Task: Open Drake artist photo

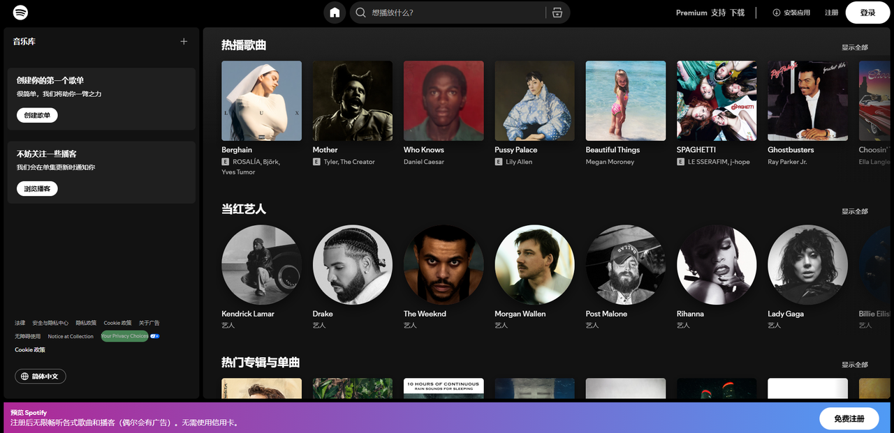Action: pos(353,265)
